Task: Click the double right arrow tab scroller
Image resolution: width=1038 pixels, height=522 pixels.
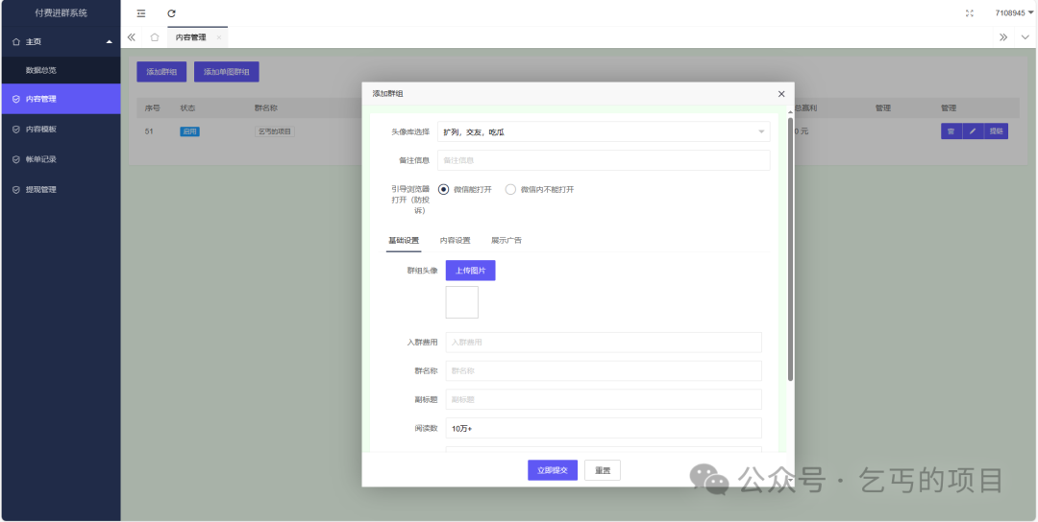Action: (1003, 37)
